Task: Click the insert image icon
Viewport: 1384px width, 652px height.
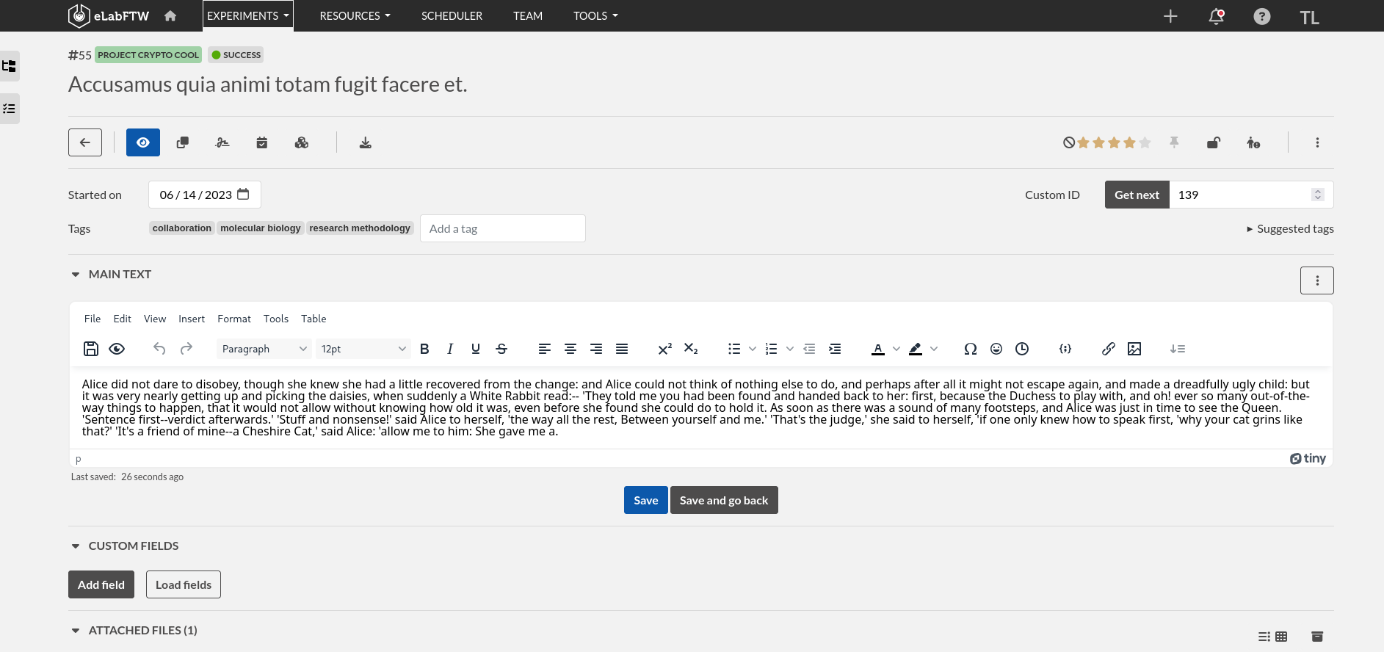Action: [x=1134, y=349]
